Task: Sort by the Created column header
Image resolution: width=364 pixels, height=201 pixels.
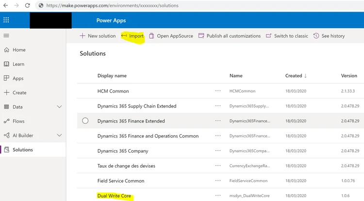Action: tap(293, 76)
